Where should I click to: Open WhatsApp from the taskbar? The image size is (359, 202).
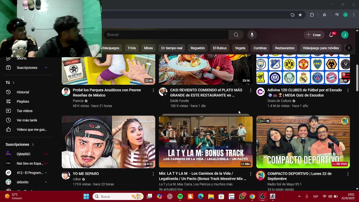(242, 196)
